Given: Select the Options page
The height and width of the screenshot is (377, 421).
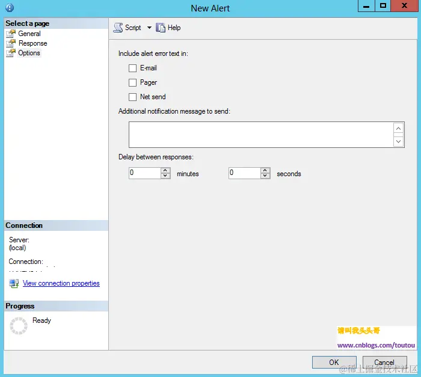Looking at the screenshot, I should [x=29, y=53].
